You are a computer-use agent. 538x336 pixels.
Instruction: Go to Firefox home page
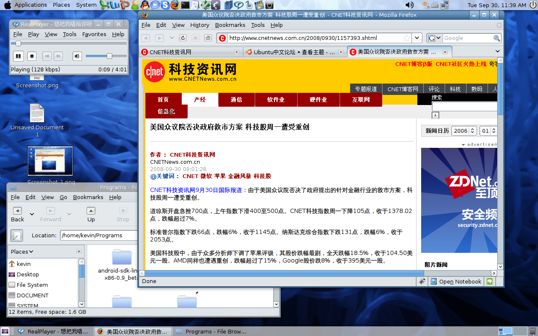[x=208, y=38]
